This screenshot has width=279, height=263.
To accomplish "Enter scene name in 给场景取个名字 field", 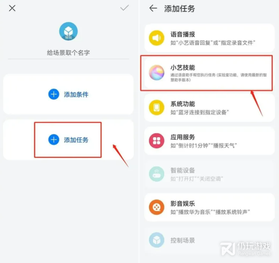I will point(68,53).
